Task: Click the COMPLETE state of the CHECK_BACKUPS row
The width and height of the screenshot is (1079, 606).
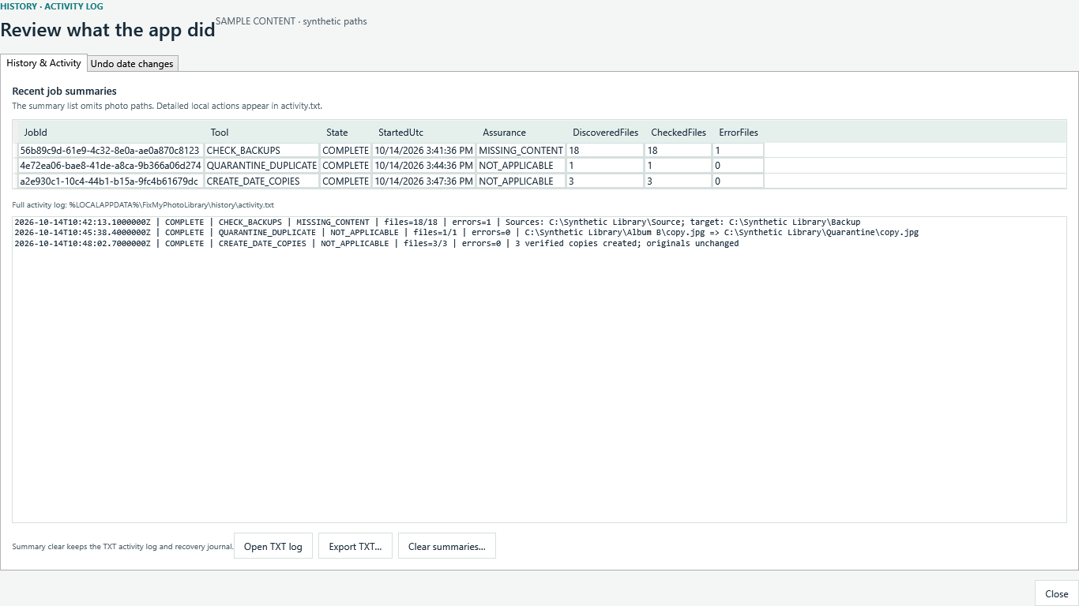Action: 346,150
